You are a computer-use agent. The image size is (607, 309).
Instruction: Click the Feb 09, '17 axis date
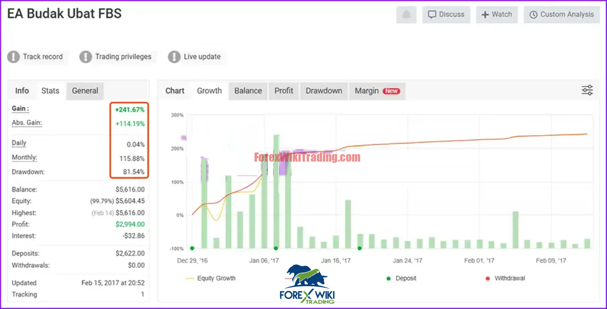click(x=551, y=260)
